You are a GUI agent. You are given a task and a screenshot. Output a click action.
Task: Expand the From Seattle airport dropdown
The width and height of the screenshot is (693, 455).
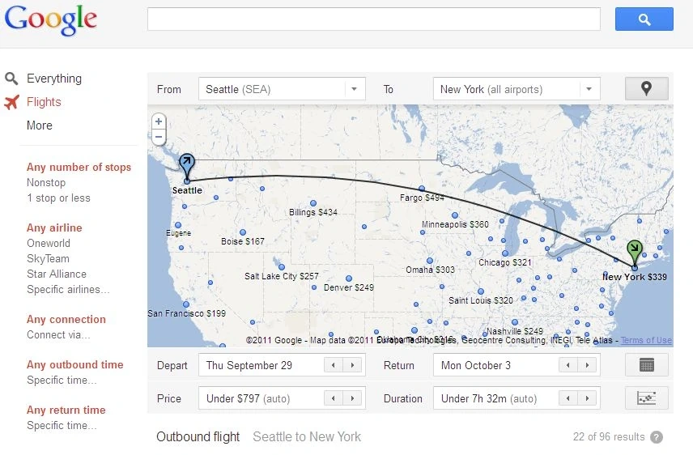click(x=354, y=89)
